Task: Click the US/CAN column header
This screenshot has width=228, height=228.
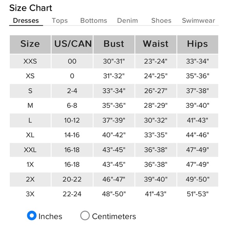Action: coord(72,44)
